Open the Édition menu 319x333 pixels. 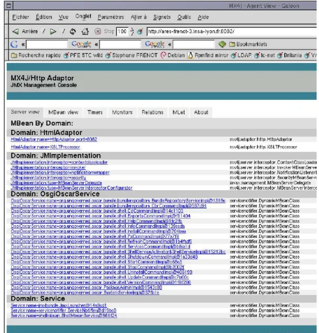[x=44, y=17]
